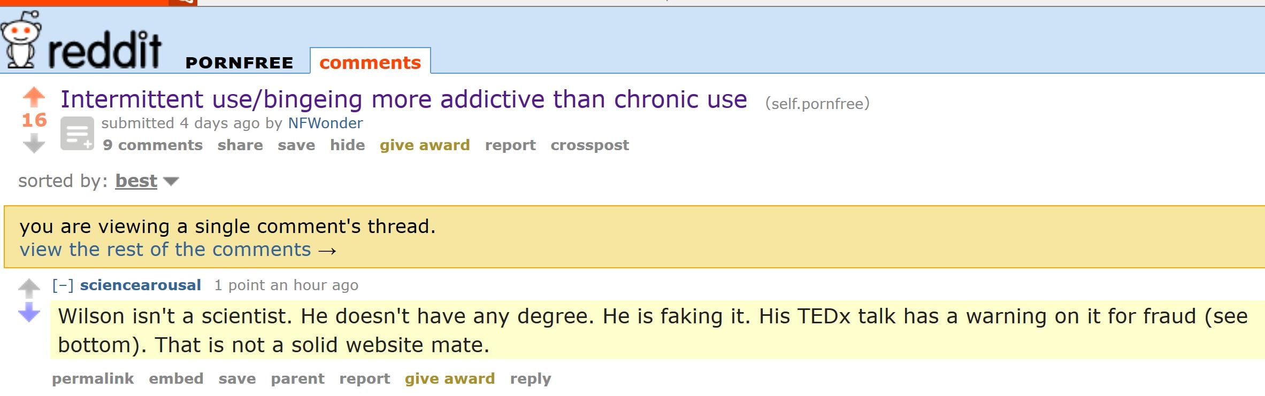1265x396 pixels.
Task: Downvote sciencearousal's comment
Action: pos(29,313)
